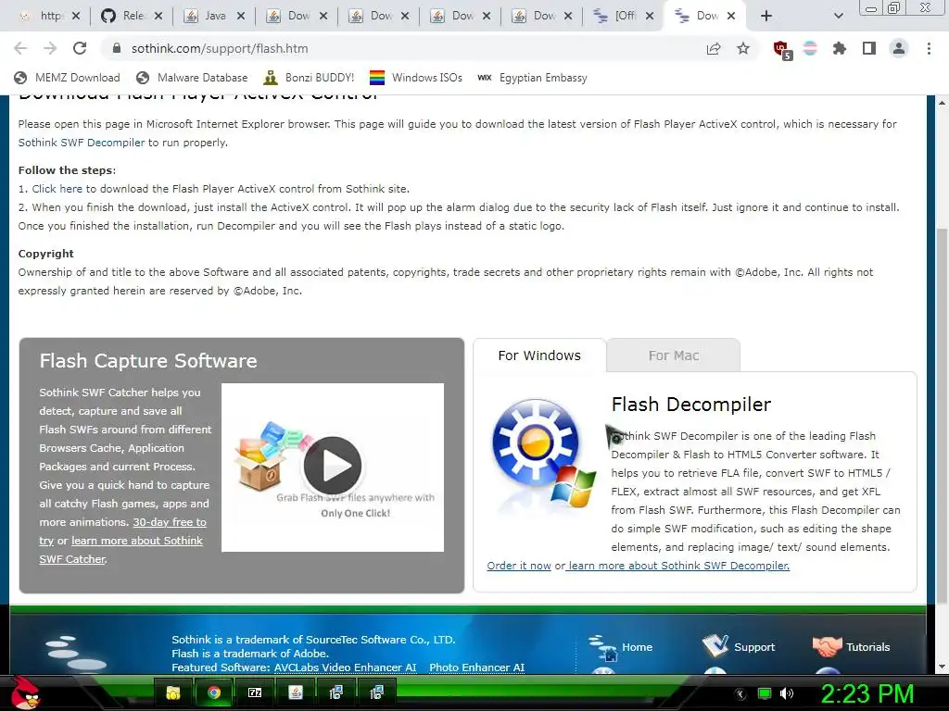
Task: Click the green network tray icon
Action: pos(765,693)
